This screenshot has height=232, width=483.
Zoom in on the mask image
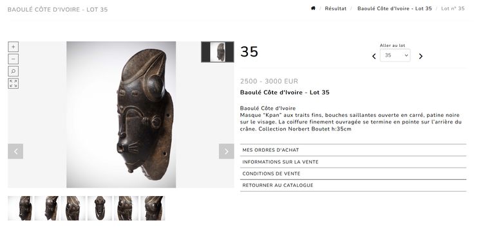[14, 47]
